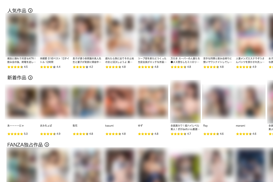This screenshot has height=182, width=273.
Task: Open the item titled kasumi
Action: 109,126
